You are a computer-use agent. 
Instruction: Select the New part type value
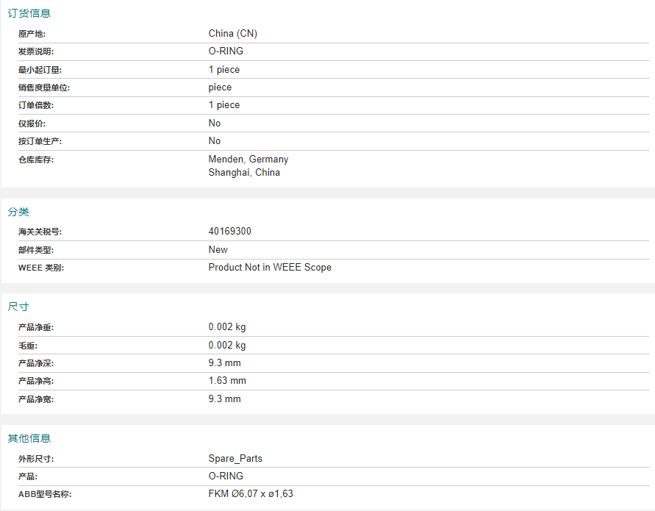(x=218, y=249)
